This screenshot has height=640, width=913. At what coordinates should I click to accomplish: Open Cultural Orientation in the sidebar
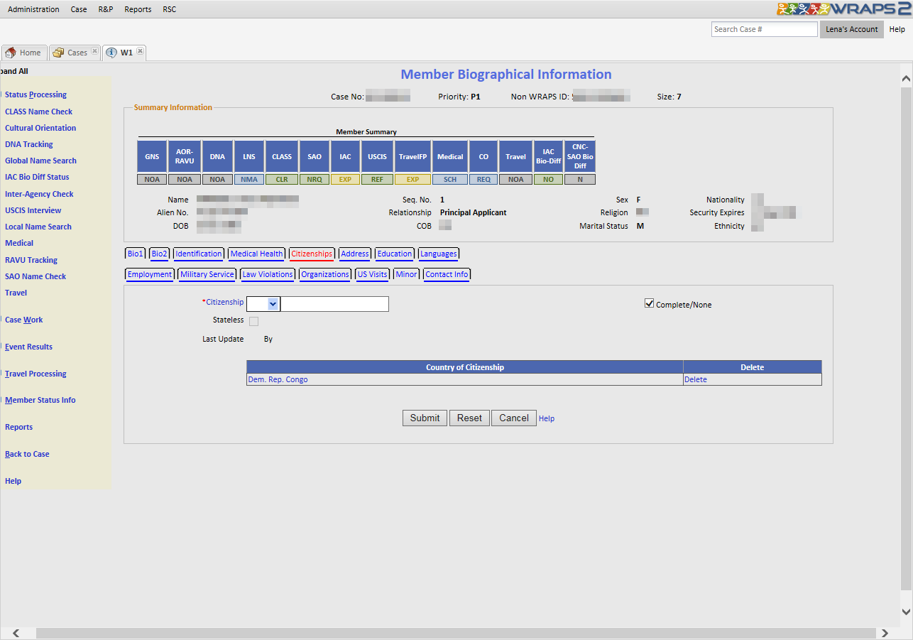[x=40, y=128]
